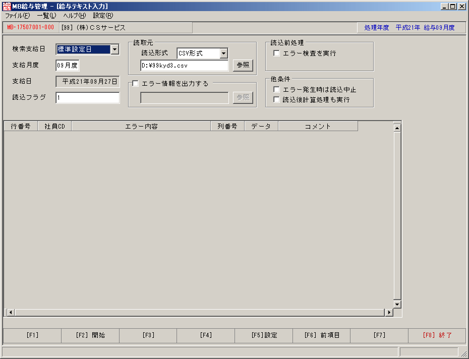Click the 処理年度 平成21年 給与09月度 label

pos(409,28)
